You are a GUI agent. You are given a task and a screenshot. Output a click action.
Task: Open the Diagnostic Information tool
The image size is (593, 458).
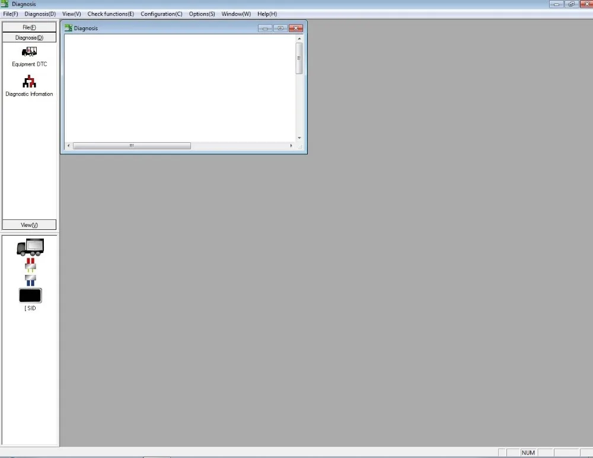[x=29, y=86]
